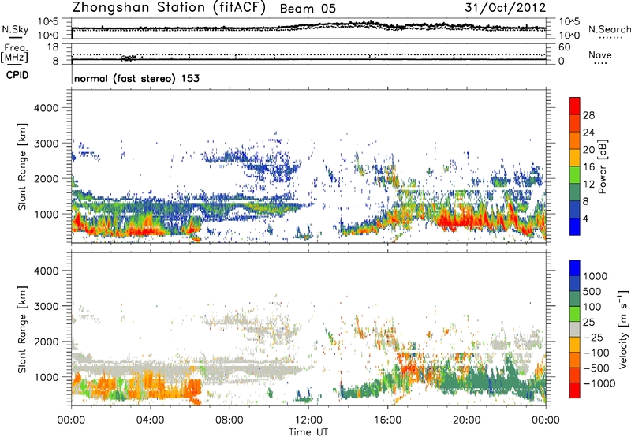Viewport: 631px width, 437px height.
Task: Click the "100" tick on Velocity colorbar
Action: (x=594, y=307)
